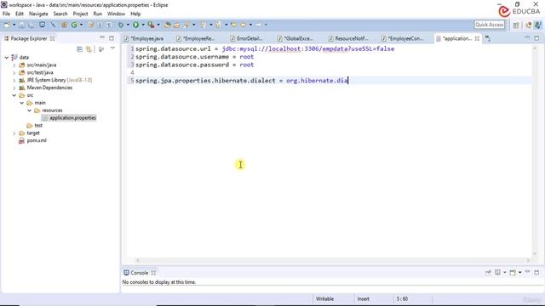
Task: Click the Save toolbar icon
Action: click(x=21, y=25)
